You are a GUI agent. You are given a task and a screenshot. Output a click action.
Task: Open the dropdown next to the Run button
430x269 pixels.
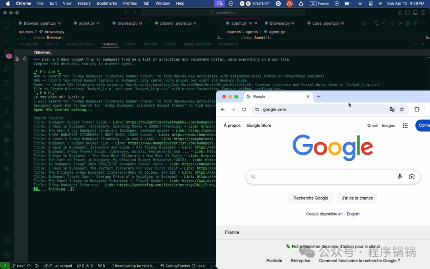tap(369, 23)
